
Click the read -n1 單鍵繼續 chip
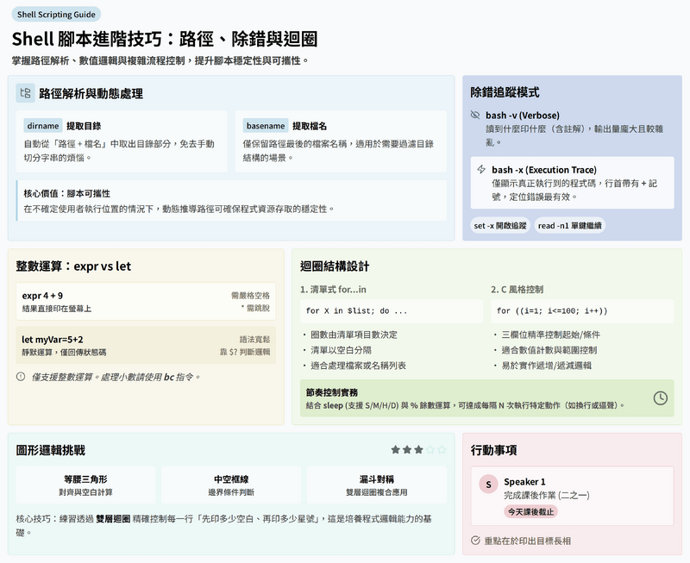pyautogui.click(x=569, y=225)
